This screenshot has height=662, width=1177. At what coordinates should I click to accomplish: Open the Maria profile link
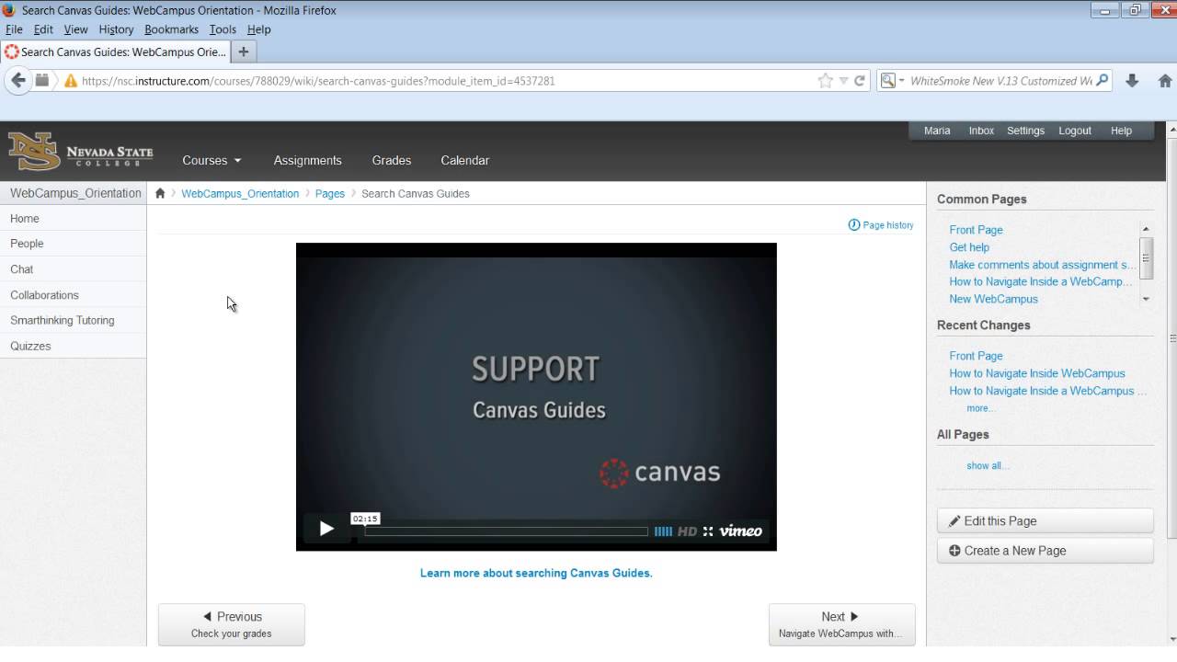pos(937,131)
